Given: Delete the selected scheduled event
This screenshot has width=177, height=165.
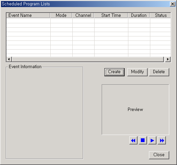Looking at the screenshot, I should click(159, 72).
